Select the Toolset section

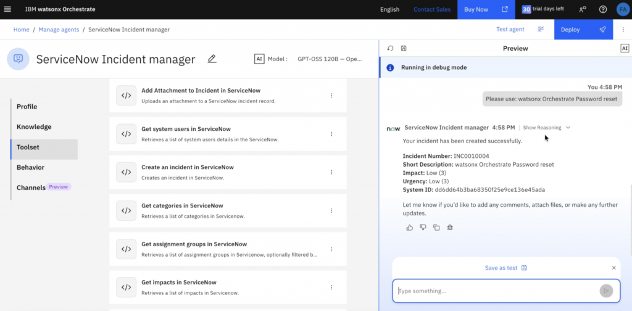click(x=44, y=147)
